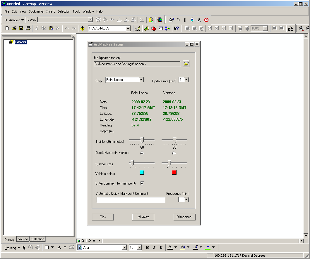Open the Bookmarks menu

coord(36,11)
